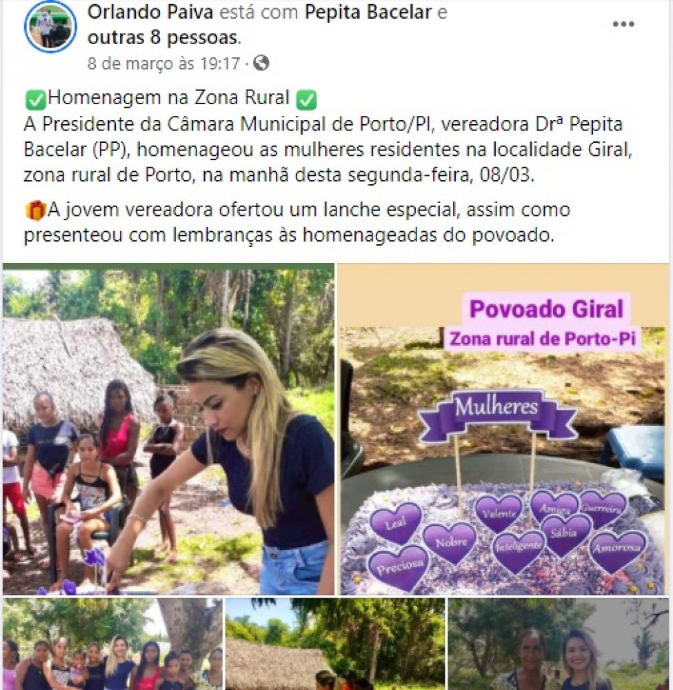Click the public globe privacy icon

click(261, 63)
